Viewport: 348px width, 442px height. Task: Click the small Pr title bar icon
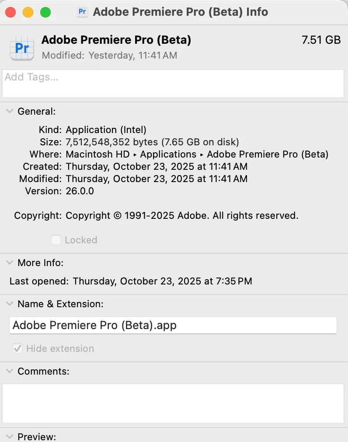tap(82, 12)
